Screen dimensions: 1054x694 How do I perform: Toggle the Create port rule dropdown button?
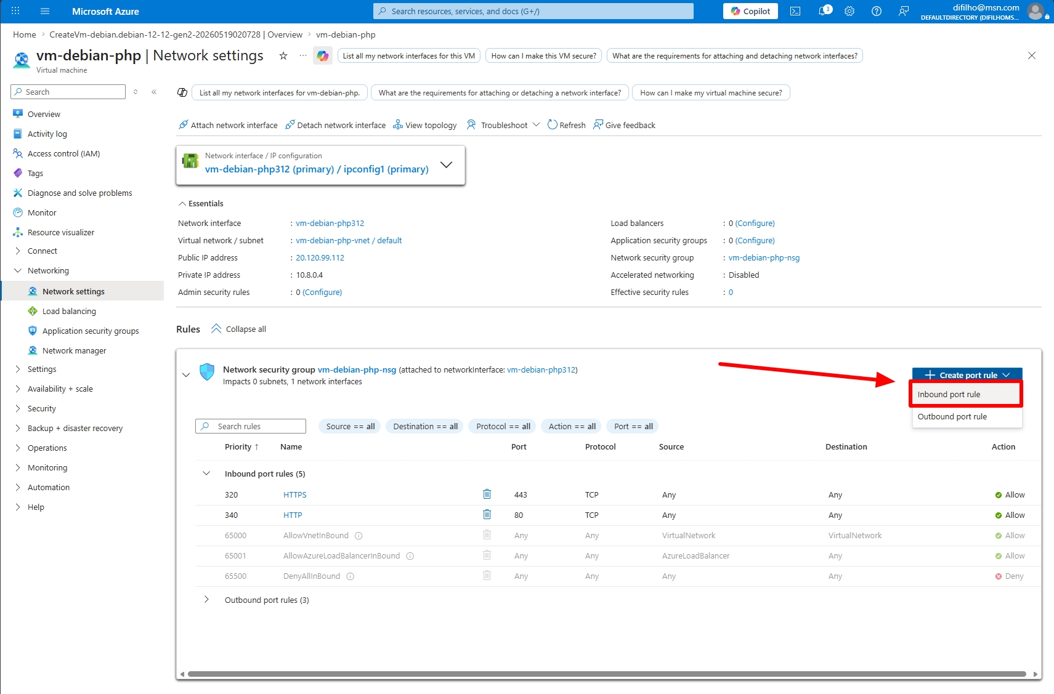click(x=967, y=374)
